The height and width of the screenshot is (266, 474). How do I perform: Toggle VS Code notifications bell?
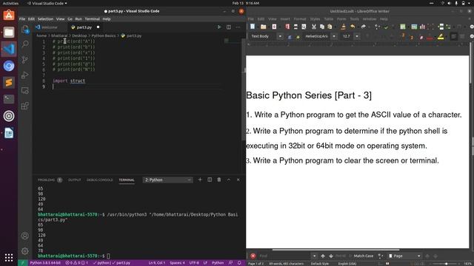point(239,263)
